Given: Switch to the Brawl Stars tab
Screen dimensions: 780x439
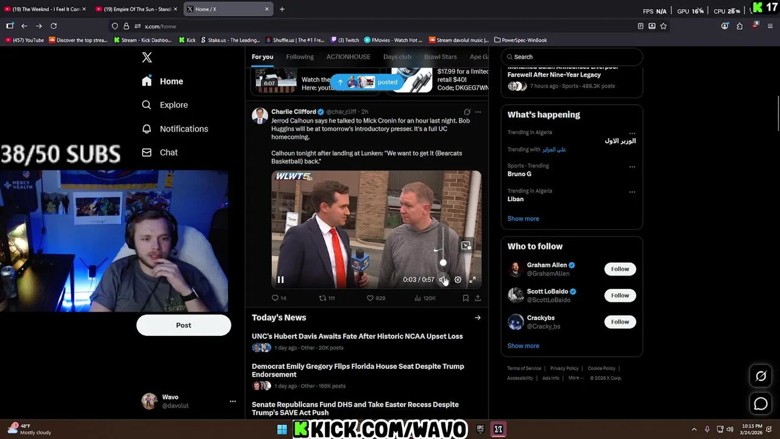Looking at the screenshot, I should [x=440, y=57].
